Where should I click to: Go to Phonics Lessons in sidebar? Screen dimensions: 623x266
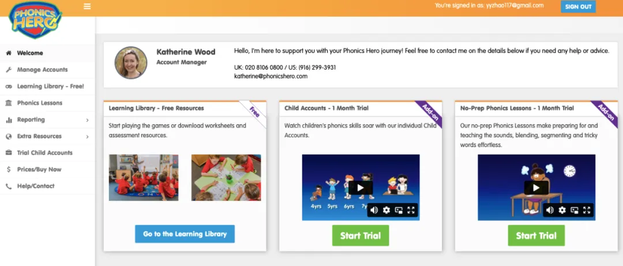click(x=47, y=103)
